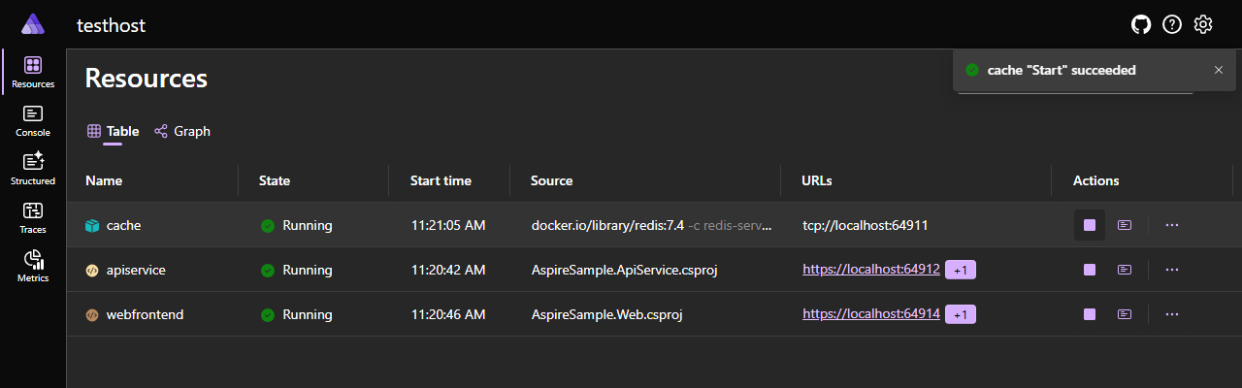Viewport: 1242px width, 388px height.
Task: Open more actions menu for cache
Action: [x=1172, y=225]
